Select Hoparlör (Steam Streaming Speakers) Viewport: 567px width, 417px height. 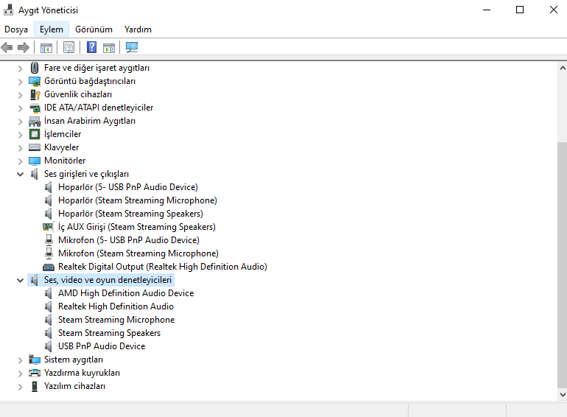pyautogui.click(x=130, y=214)
